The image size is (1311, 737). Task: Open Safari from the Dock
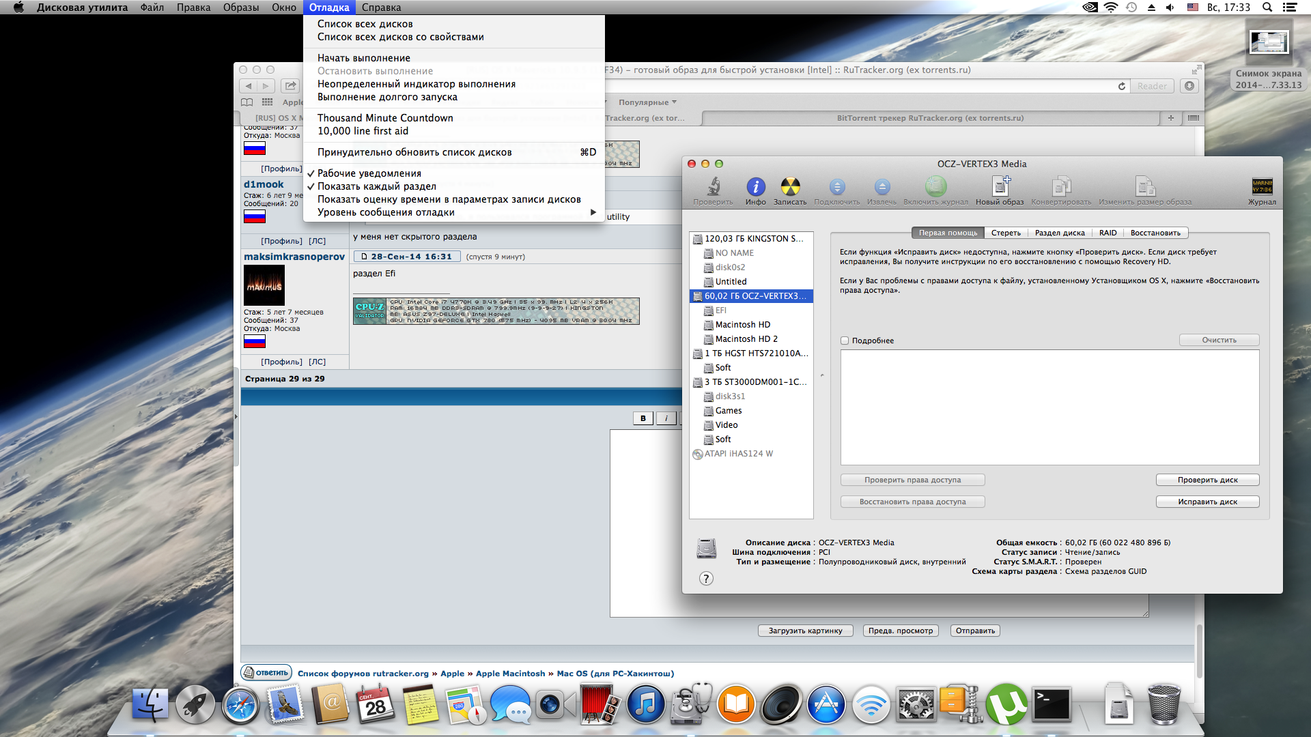click(x=240, y=705)
